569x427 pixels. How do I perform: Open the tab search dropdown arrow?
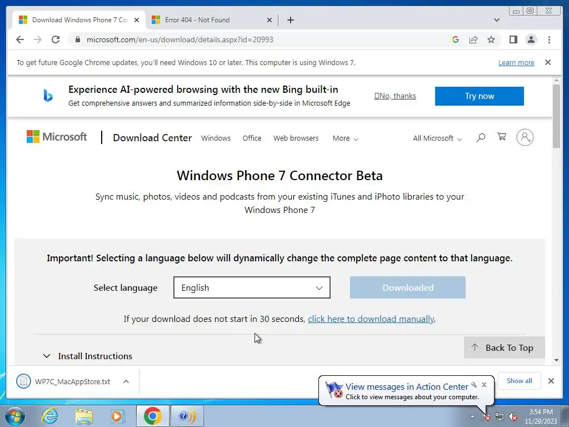coord(496,20)
